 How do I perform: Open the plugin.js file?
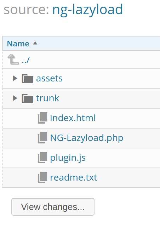coord(68,158)
